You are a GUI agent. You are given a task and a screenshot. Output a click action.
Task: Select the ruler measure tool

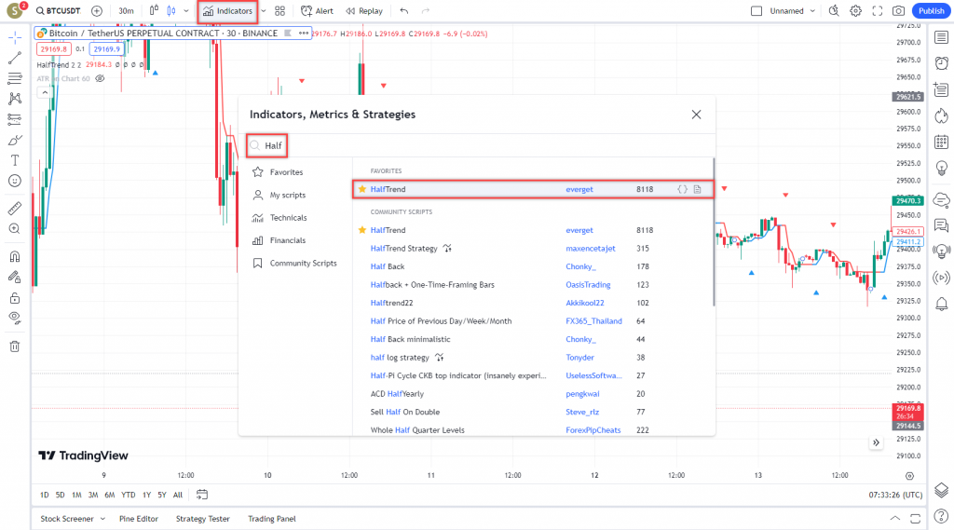(15, 209)
